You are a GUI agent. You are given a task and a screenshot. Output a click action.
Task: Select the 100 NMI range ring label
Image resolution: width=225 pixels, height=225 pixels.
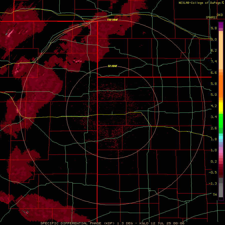pyautogui.click(x=112, y=20)
